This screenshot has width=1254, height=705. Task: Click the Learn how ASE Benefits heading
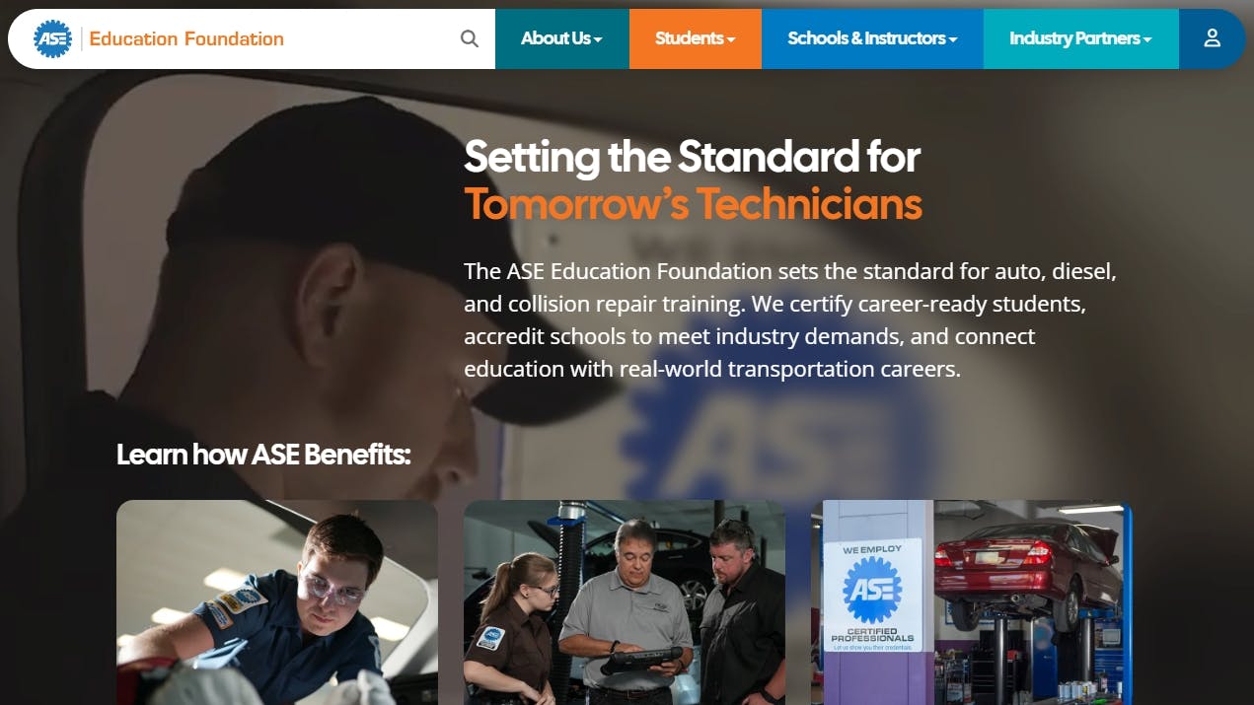(x=263, y=455)
